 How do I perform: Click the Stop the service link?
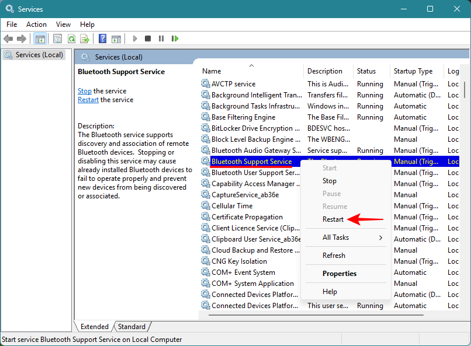click(x=84, y=91)
